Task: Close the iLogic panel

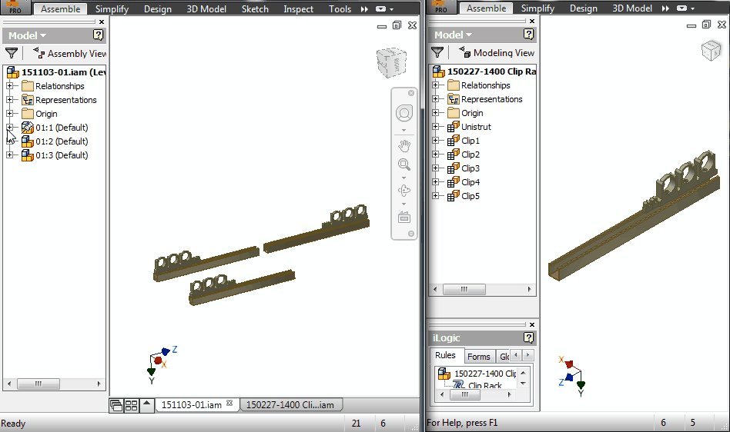Action: (x=532, y=324)
